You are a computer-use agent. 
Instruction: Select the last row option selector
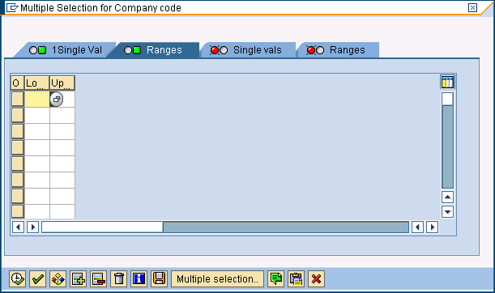click(17, 211)
